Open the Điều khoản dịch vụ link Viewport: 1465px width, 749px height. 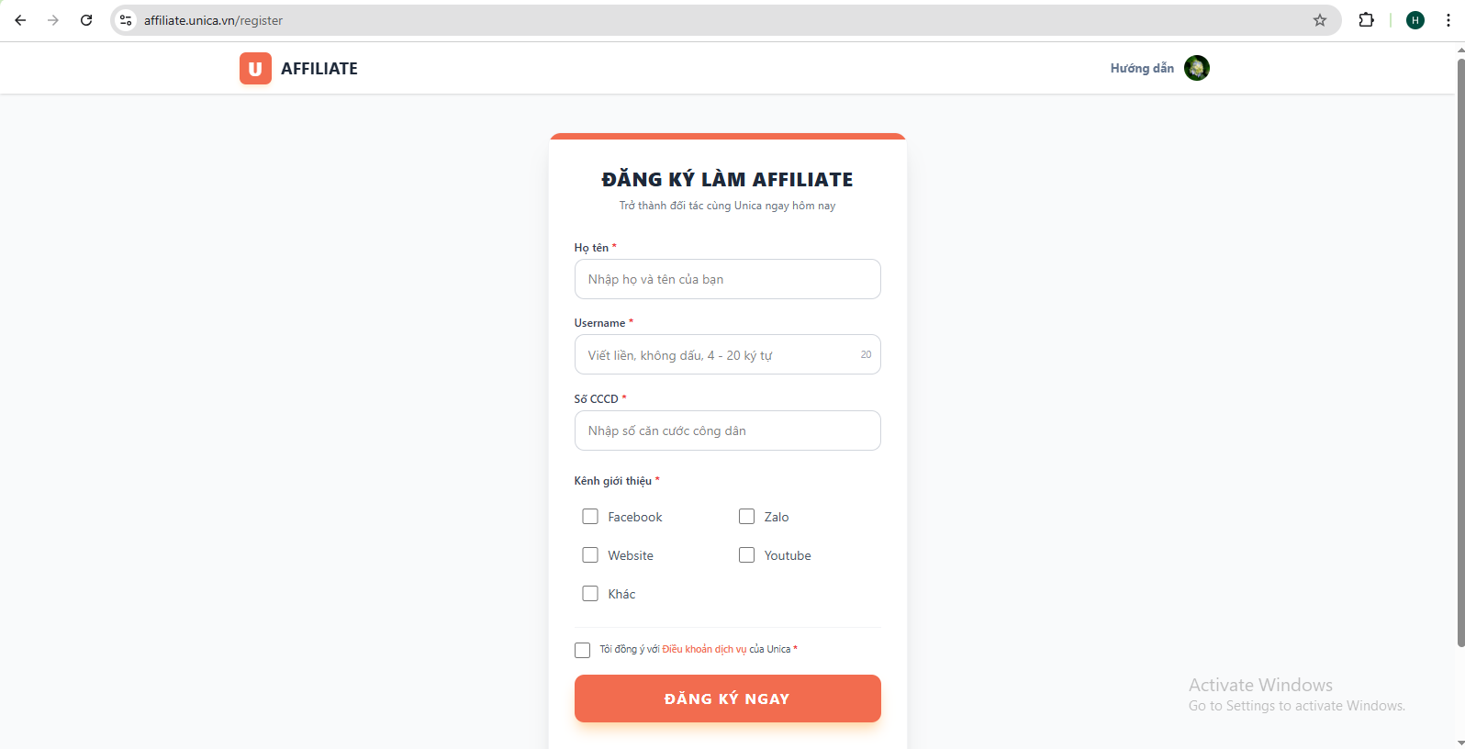(704, 650)
